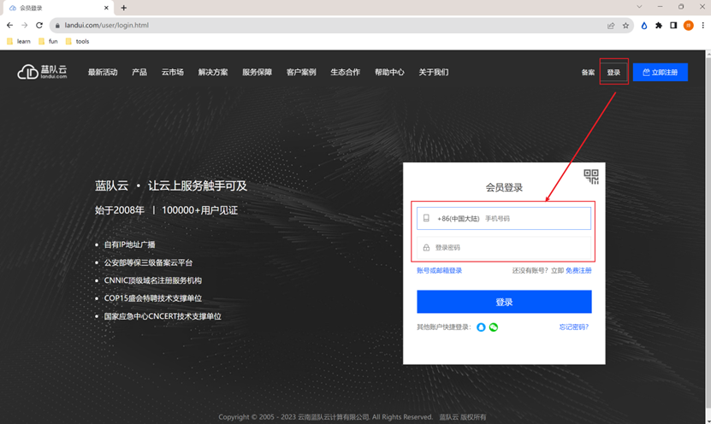Click the 立即注册 button in header
The width and height of the screenshot is (711, 424).
tap(660, 73)
